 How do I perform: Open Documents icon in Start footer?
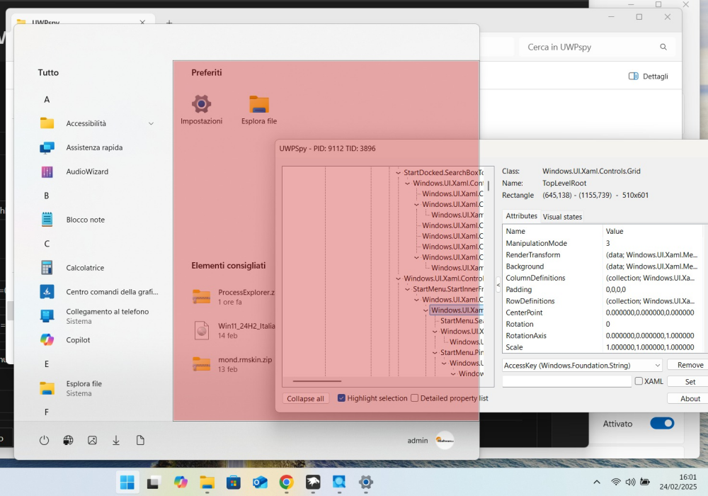click(x=140, y=440)
